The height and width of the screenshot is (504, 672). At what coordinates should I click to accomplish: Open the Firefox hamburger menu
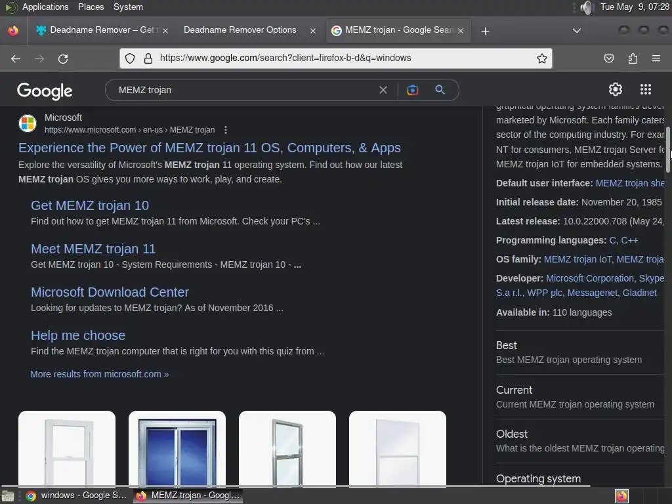click(x=656, y=58)
